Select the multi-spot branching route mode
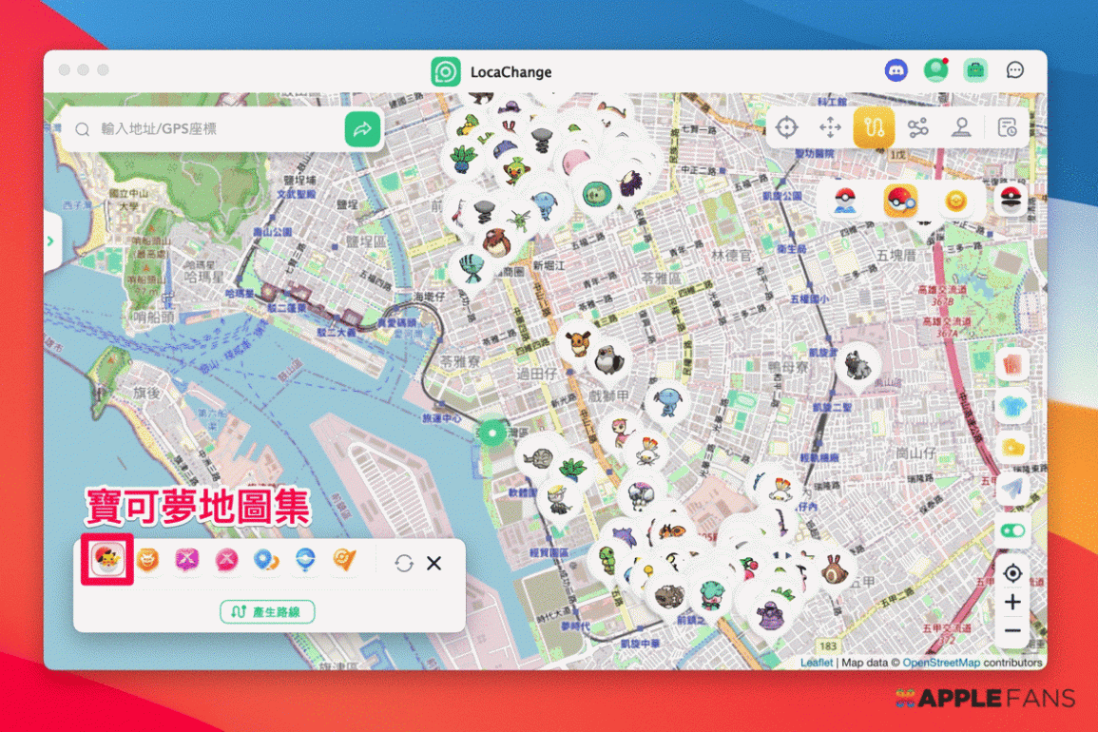 click(917, 127)
